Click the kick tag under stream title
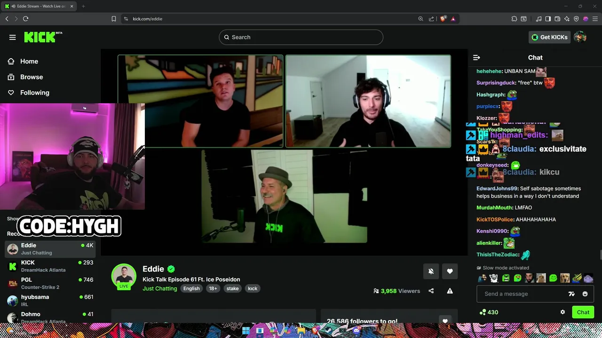602x338 pixels. (x=253, y=289)
